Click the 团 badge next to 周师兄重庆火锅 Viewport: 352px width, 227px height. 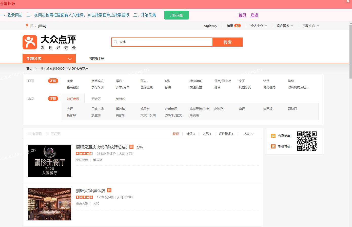click(131, 147)
